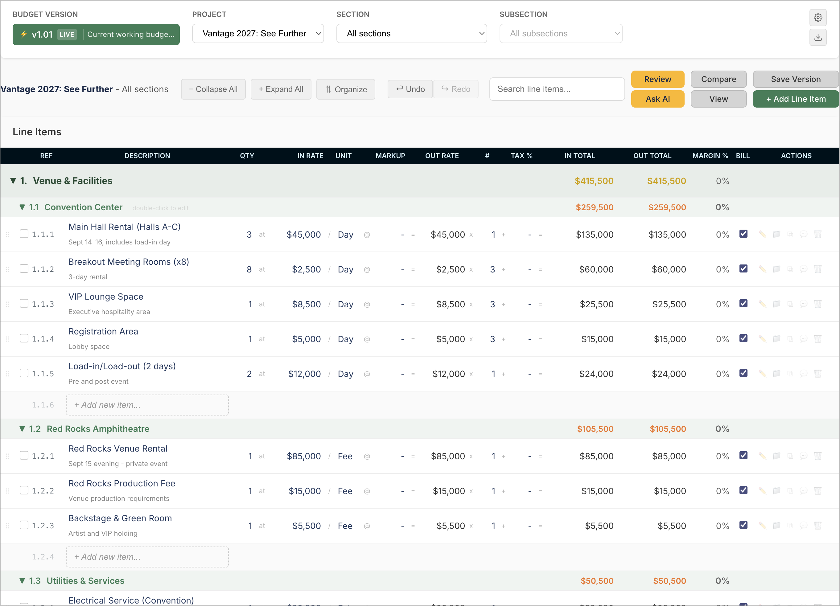Click the Search line items field
This screenshot has width=840, height=606.
(557, 89)
